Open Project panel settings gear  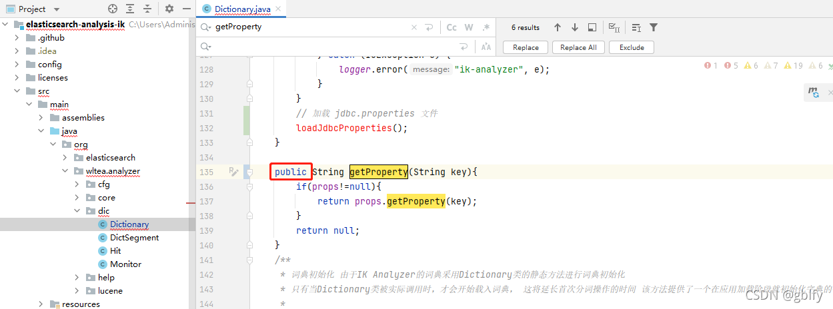(169, 9)
